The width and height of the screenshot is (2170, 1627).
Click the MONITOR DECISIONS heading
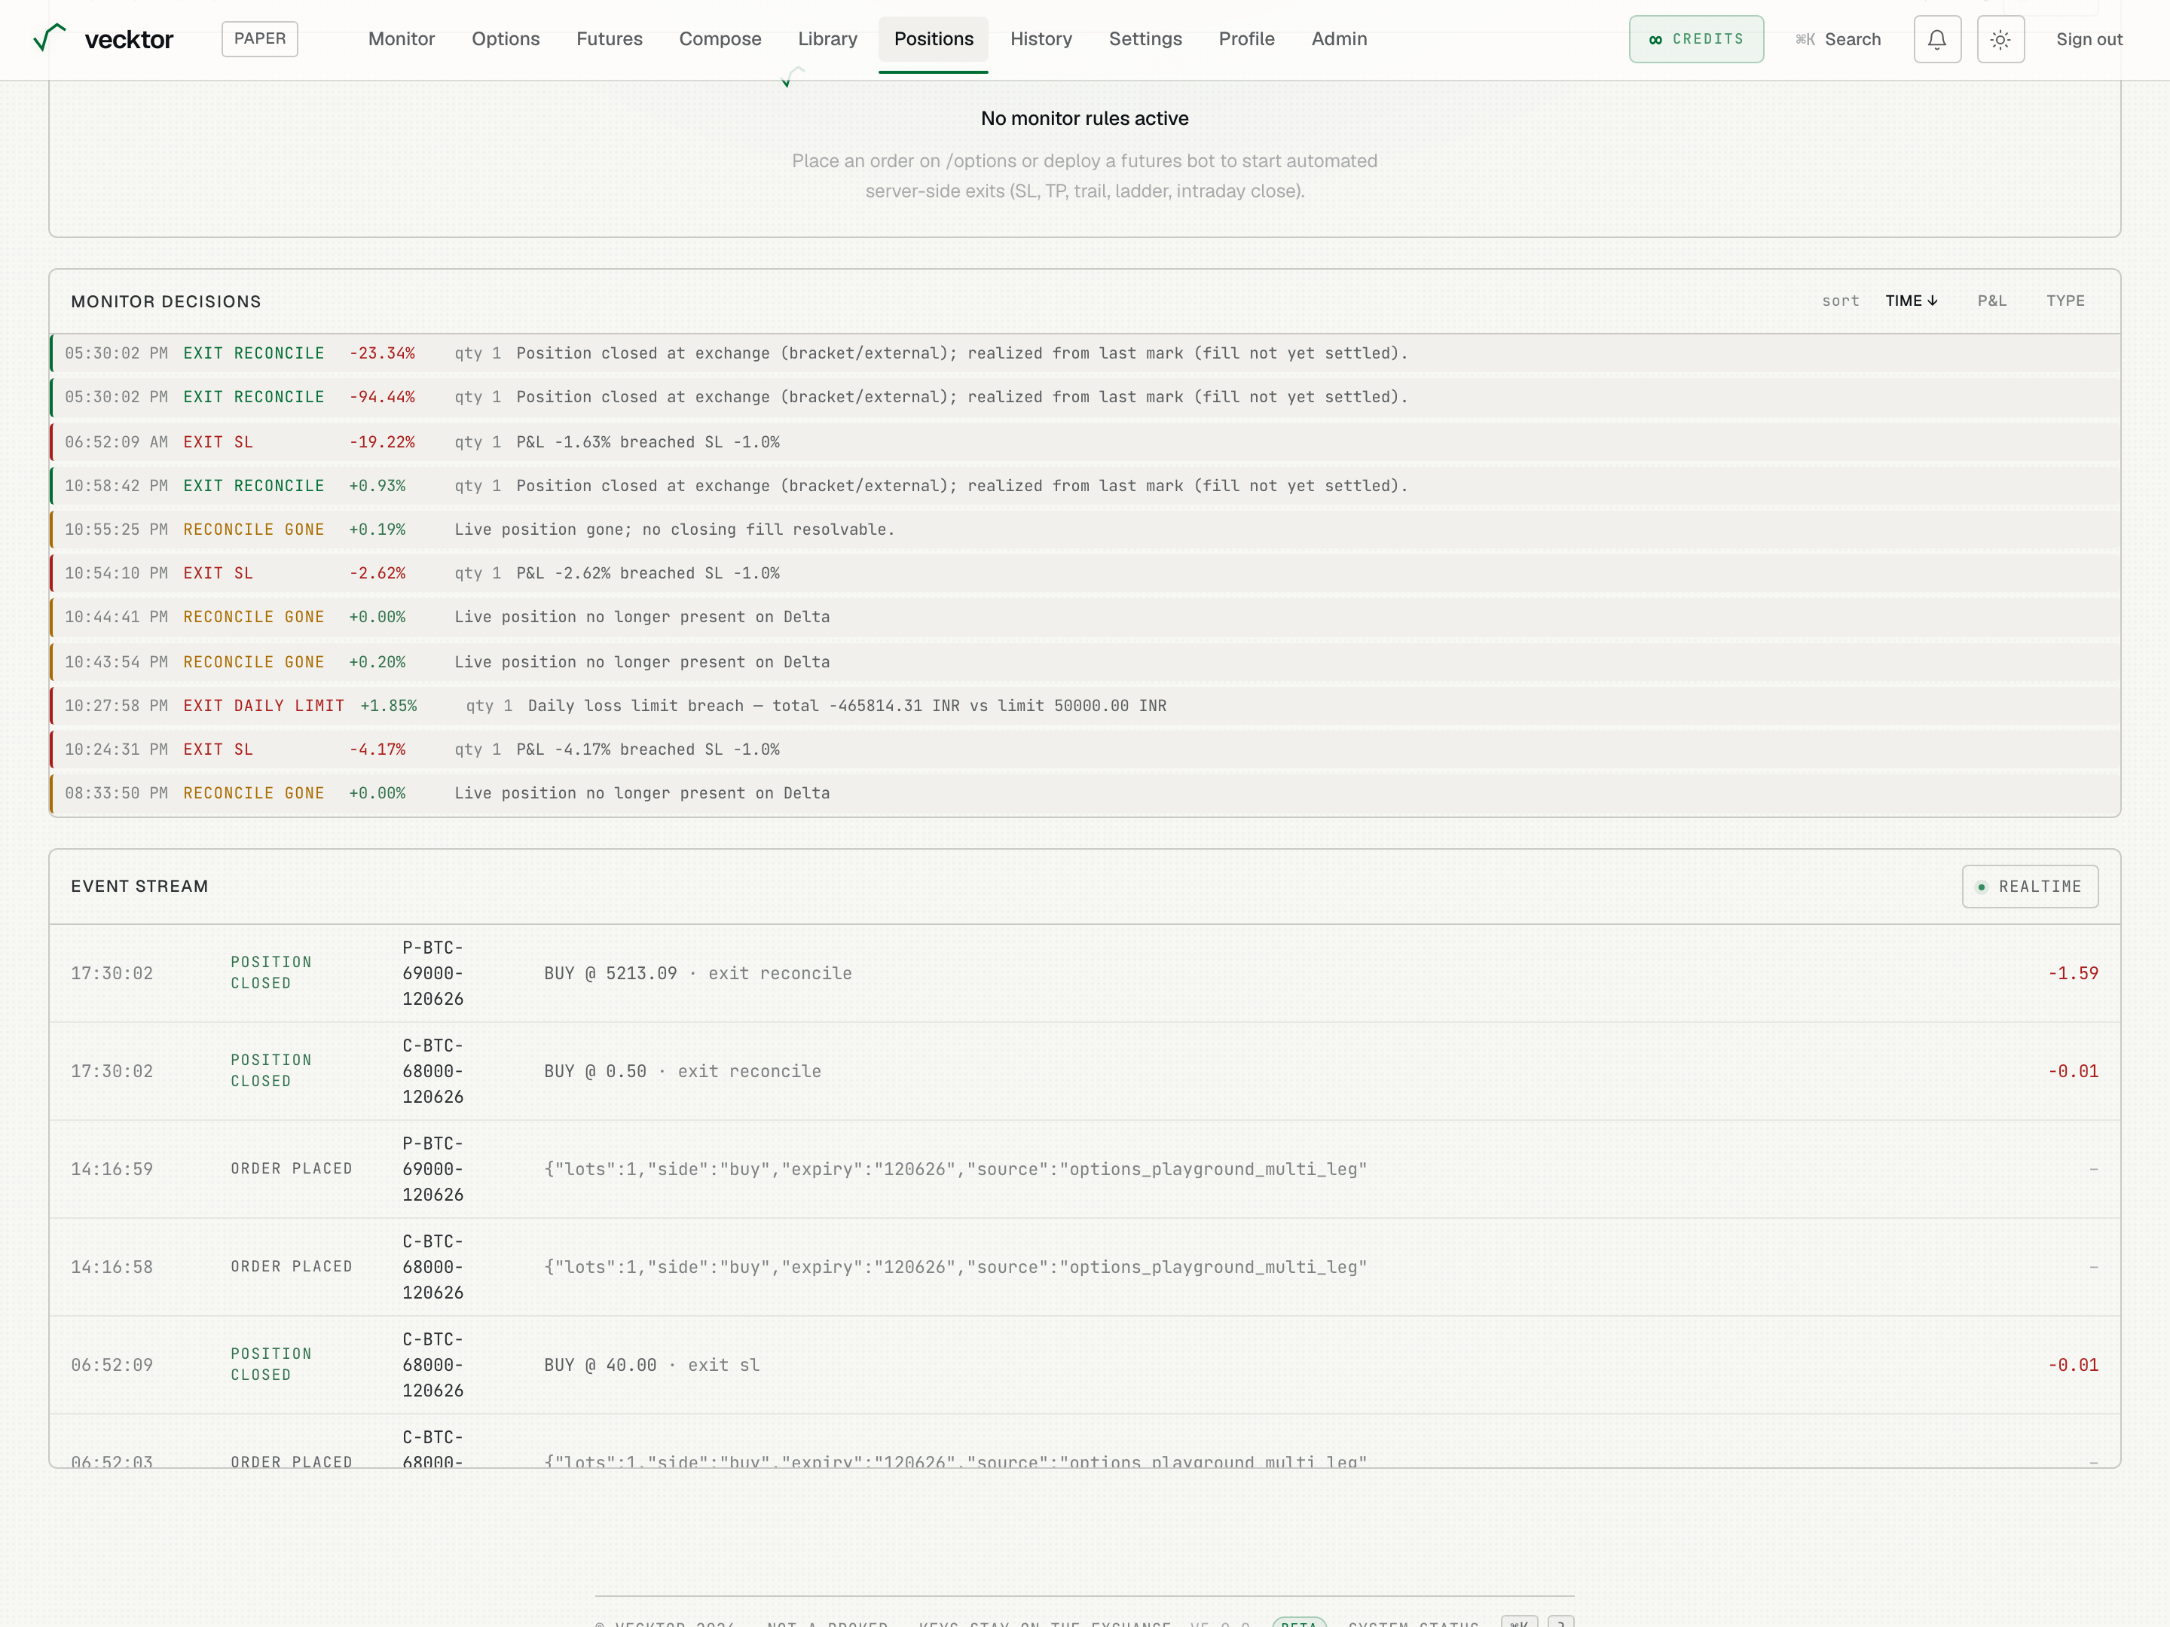[x=166, y=302]
